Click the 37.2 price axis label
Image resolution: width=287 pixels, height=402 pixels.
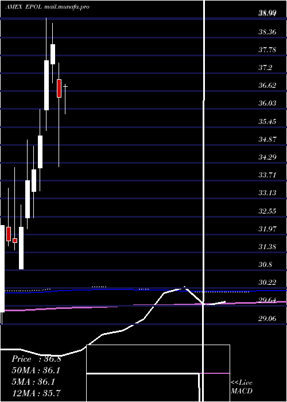click(265, 68)
